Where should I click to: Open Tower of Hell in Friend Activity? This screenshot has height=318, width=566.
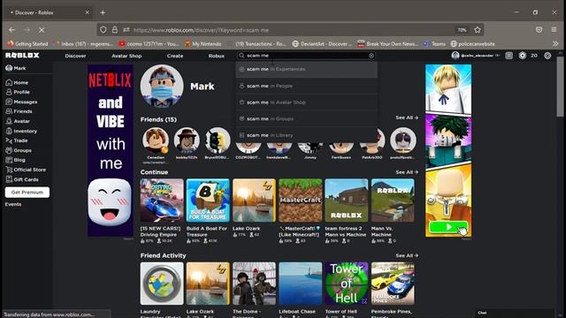pos(346,284)
